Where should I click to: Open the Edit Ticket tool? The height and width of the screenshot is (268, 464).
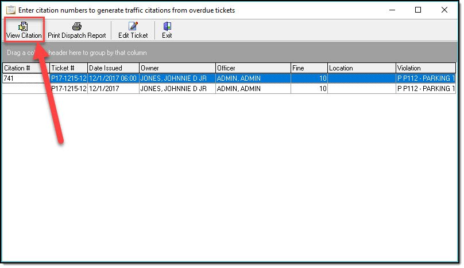[133, 26]
